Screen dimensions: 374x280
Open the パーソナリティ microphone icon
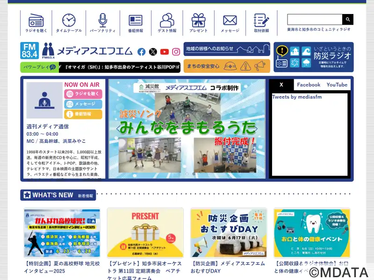[102, 23]
